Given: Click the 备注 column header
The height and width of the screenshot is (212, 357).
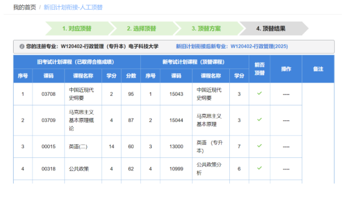Looking at the screenshot, I should tap(318, 69).
